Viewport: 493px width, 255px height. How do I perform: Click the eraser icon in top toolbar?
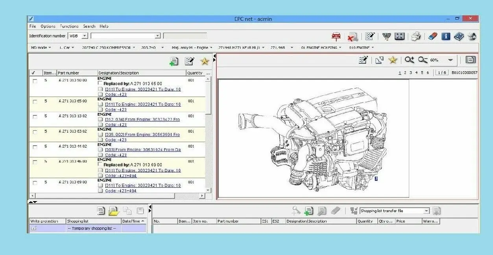(x=432, y=37)
